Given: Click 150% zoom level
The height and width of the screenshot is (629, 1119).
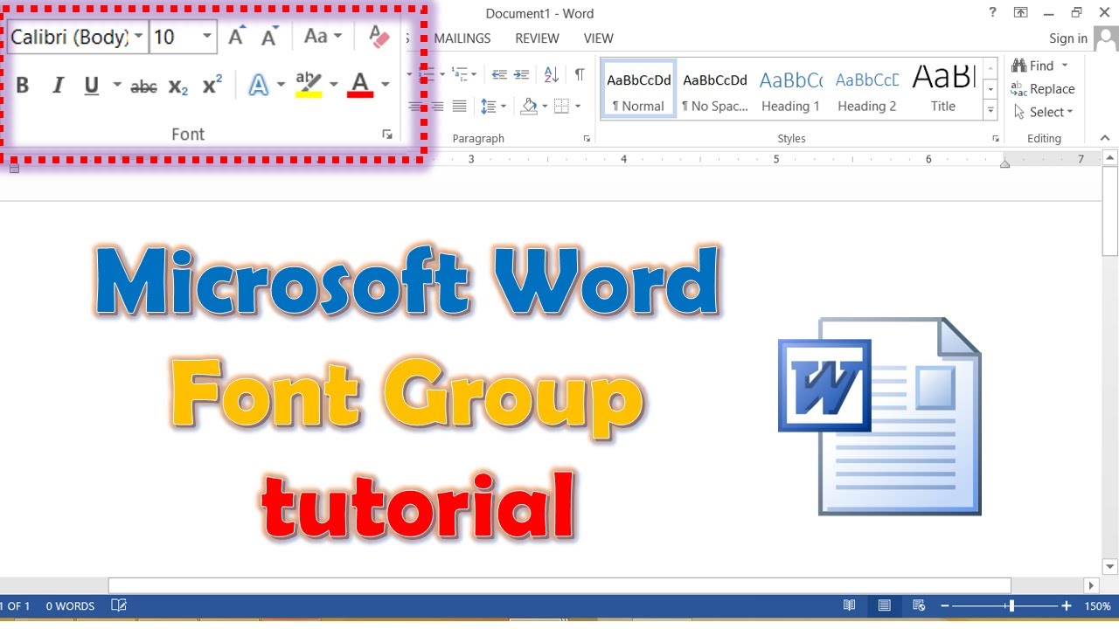Looking at the screenshot, I should coord(1098,605).
